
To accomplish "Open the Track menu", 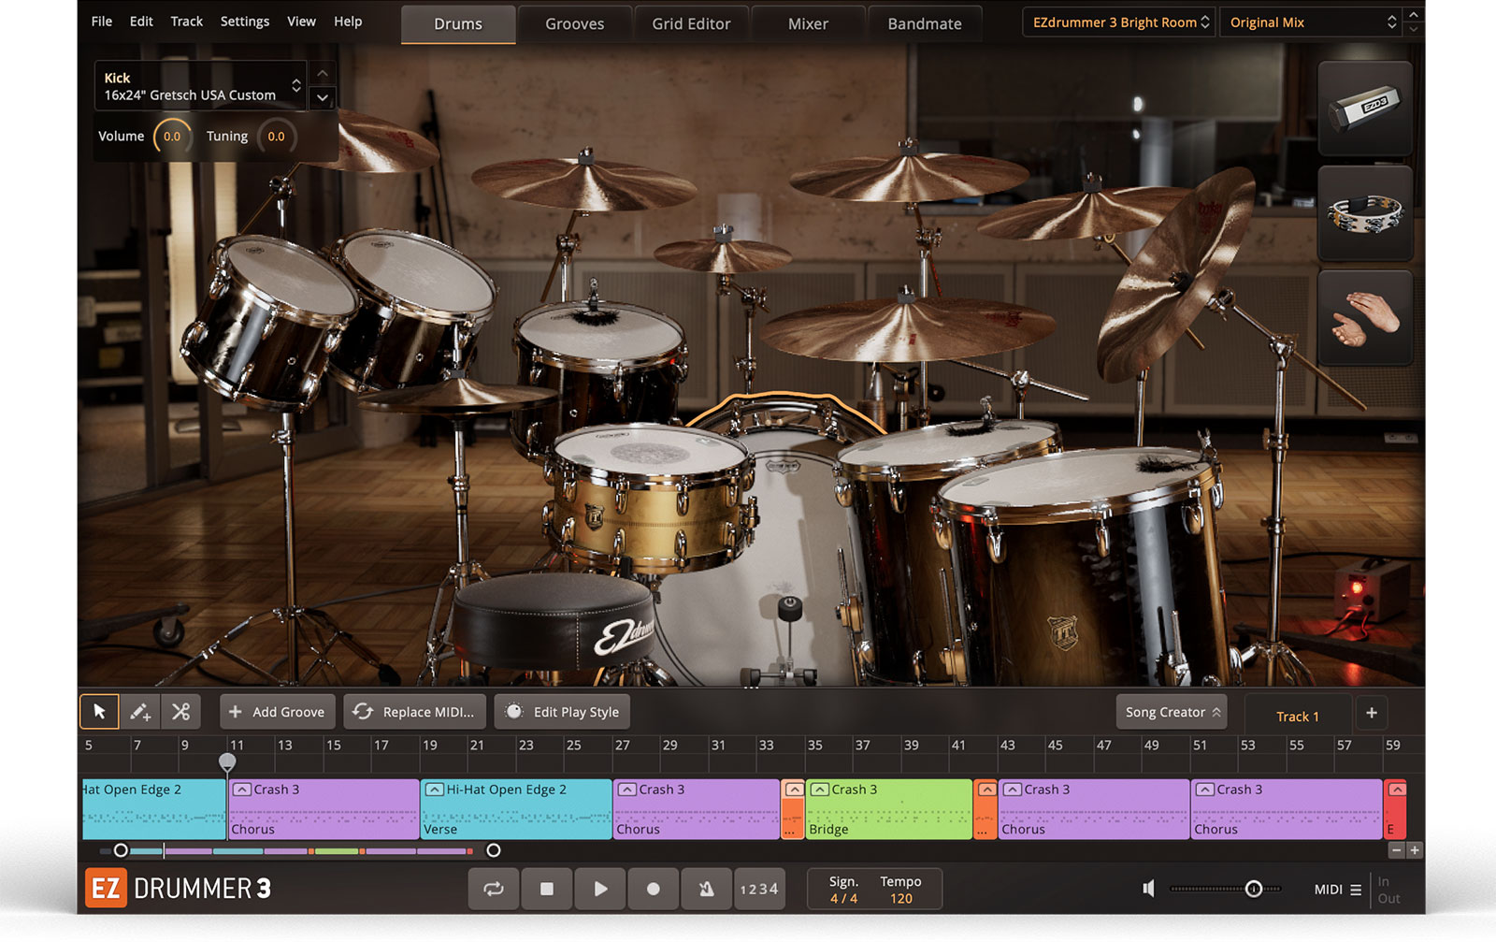I will [186, 22].
